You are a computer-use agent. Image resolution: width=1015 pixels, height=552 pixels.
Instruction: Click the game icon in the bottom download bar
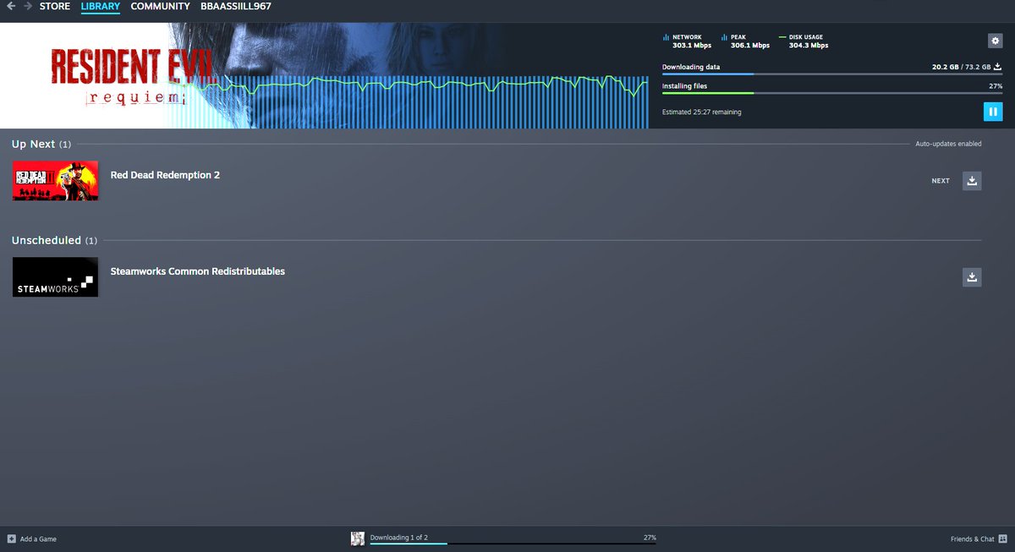[x=358, y=538]
